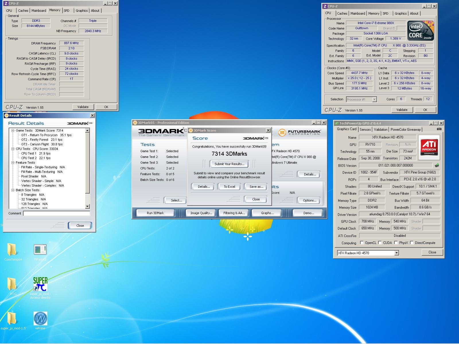The width and height of the screenshot is (459, 344).
Task: Click To Excel button in score dialog
Action: [229, 187]
